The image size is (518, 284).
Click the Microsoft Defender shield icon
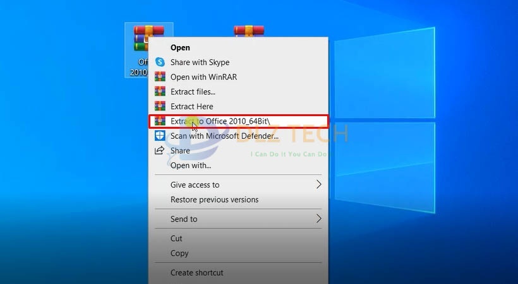(x=160, y=136)
